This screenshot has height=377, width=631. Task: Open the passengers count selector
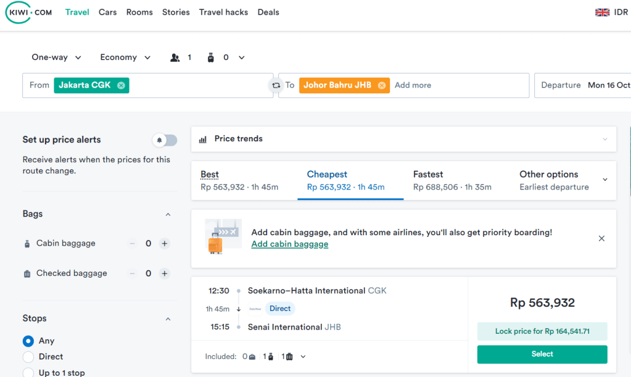[181, 57]
